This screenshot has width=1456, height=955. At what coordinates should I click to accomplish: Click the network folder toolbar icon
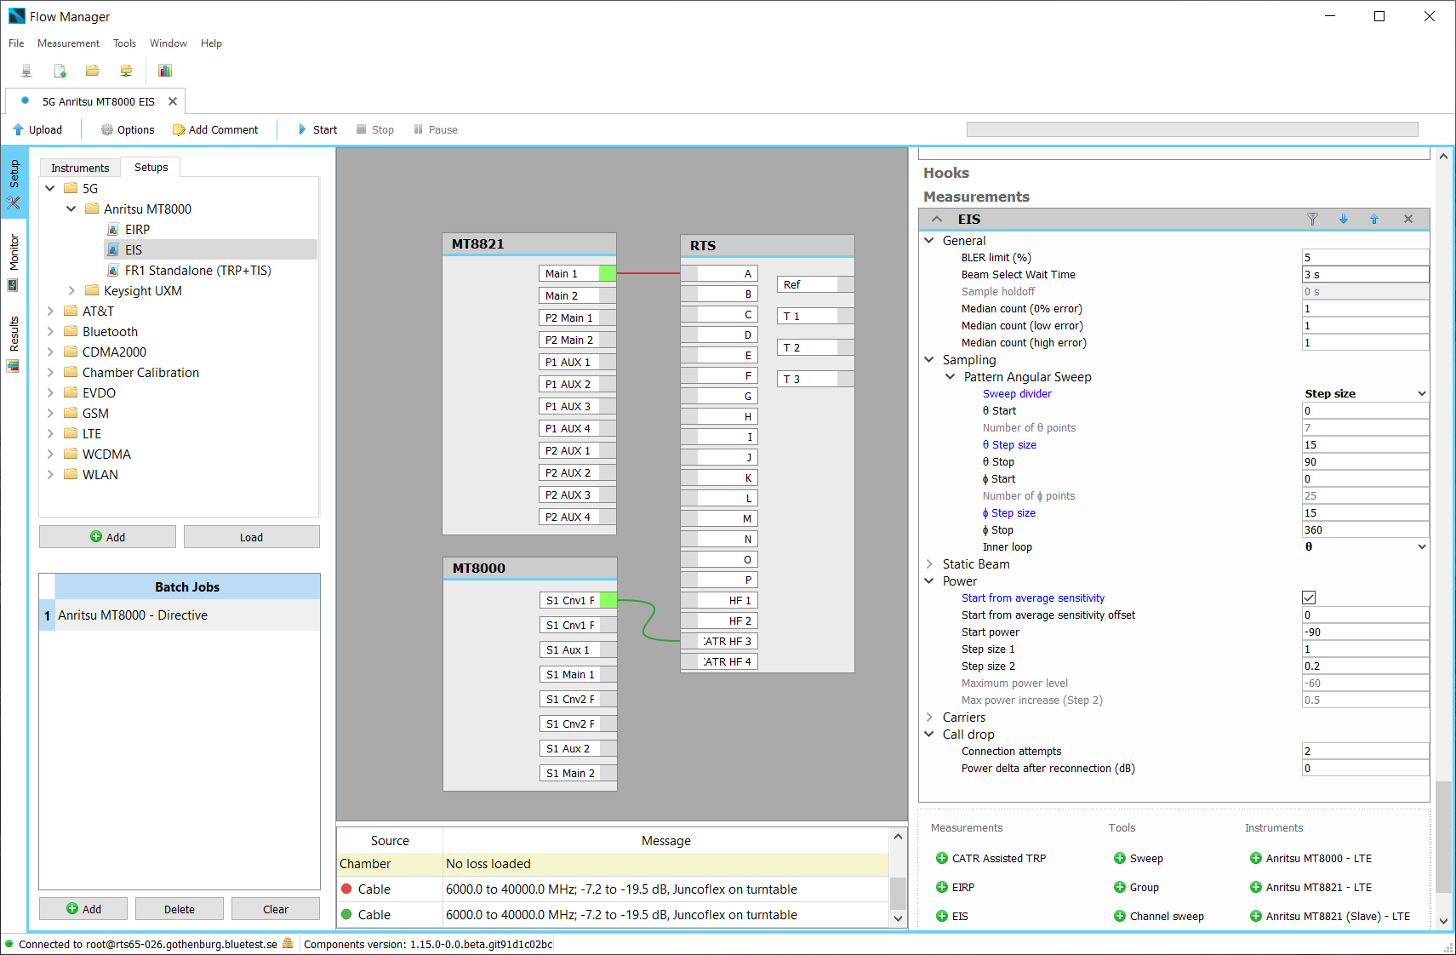126,71
